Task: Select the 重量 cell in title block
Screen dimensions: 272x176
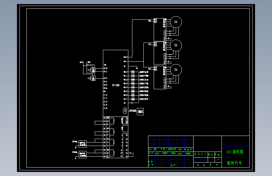Action: (x=211, y=154)
